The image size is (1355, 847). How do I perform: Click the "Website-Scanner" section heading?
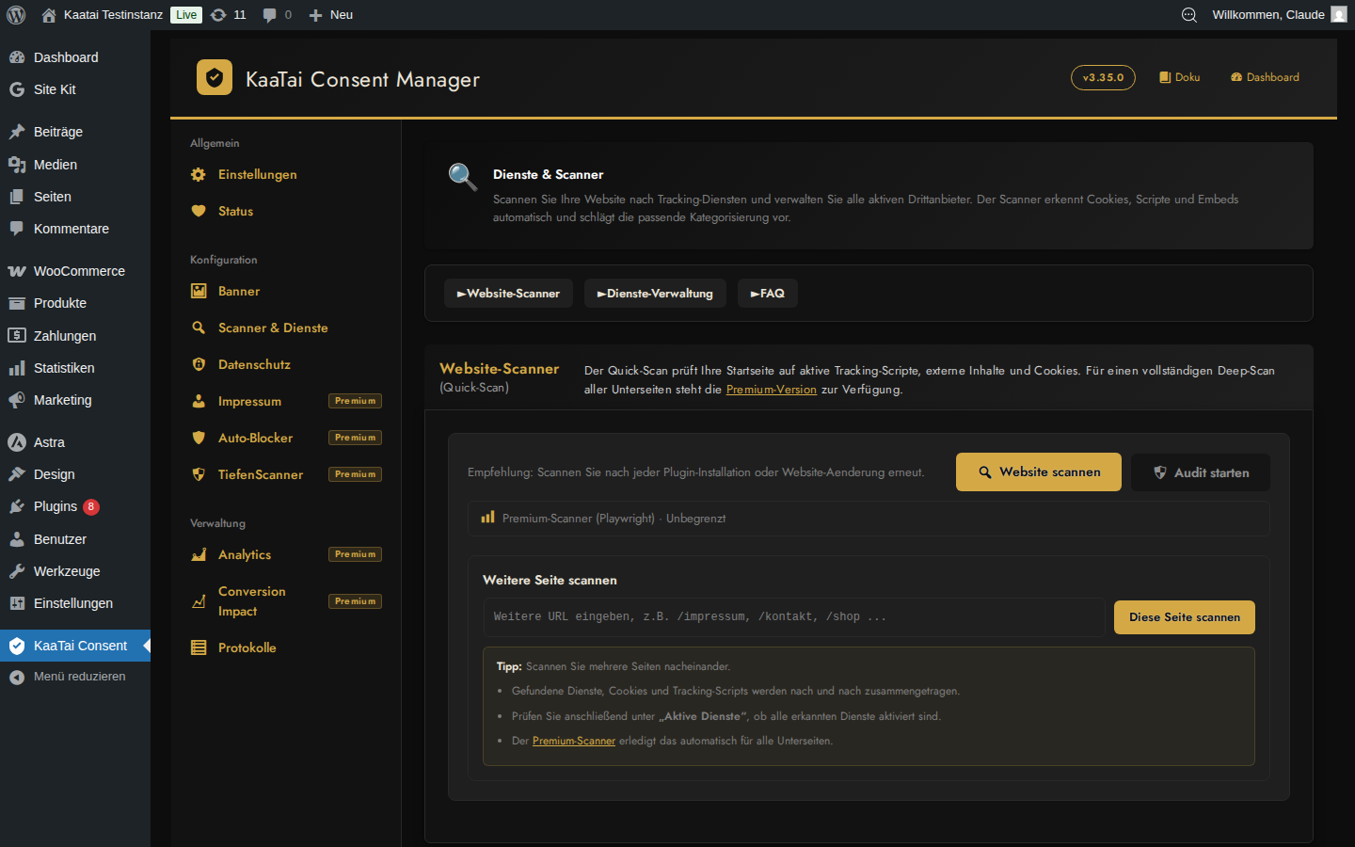click(499, 369)
